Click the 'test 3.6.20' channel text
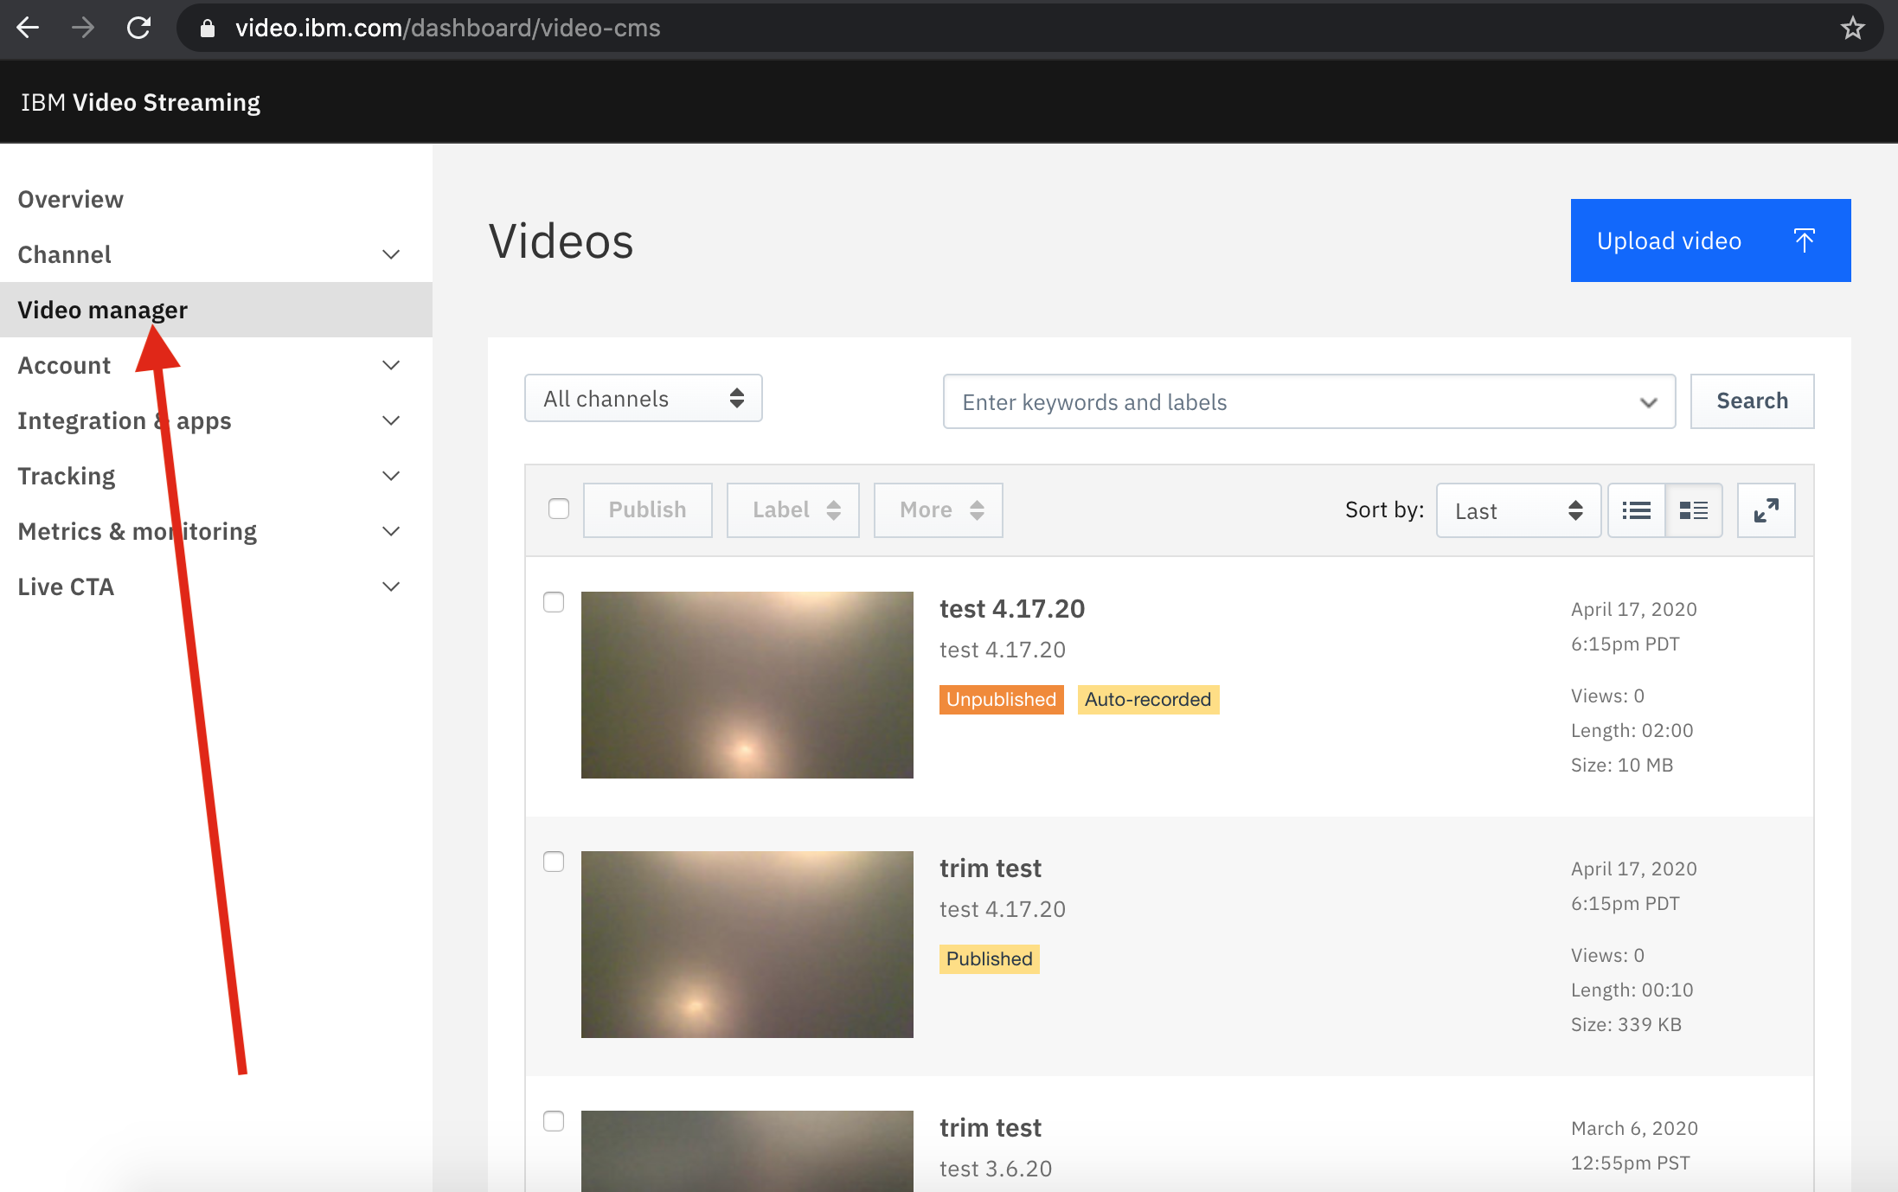 coord(996,1169)
